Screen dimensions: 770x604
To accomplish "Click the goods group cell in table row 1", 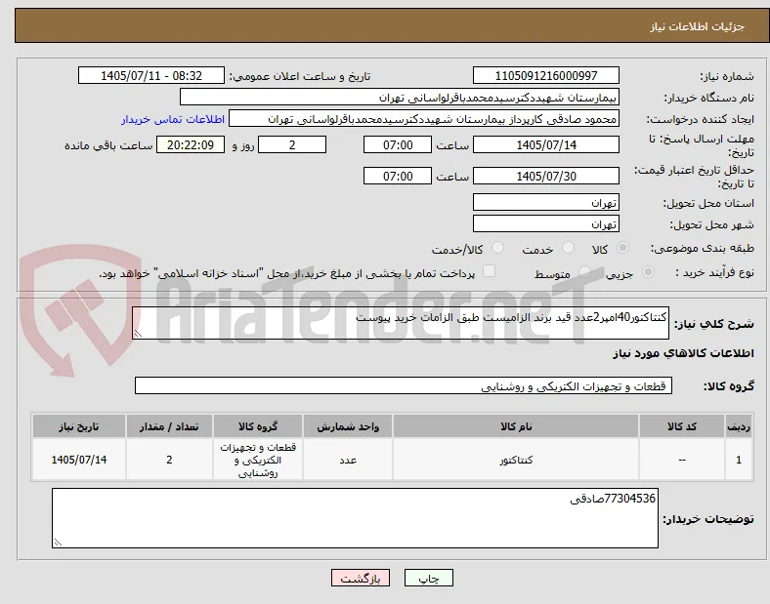I will [x=258, y=460].
